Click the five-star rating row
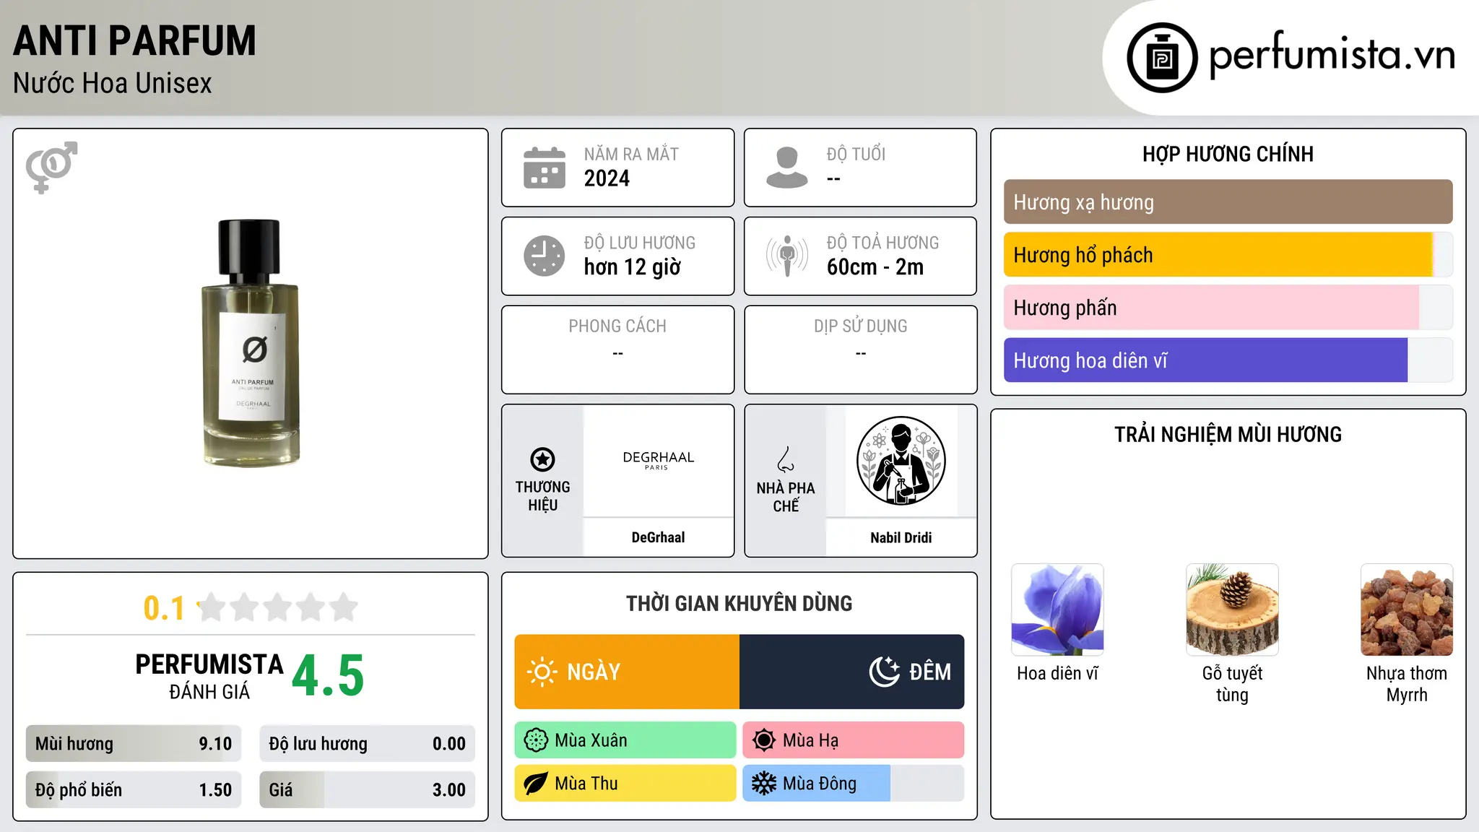 pos(277,607)
